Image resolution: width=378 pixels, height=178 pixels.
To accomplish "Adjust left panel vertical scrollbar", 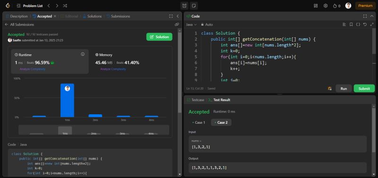I will (180, 72).
